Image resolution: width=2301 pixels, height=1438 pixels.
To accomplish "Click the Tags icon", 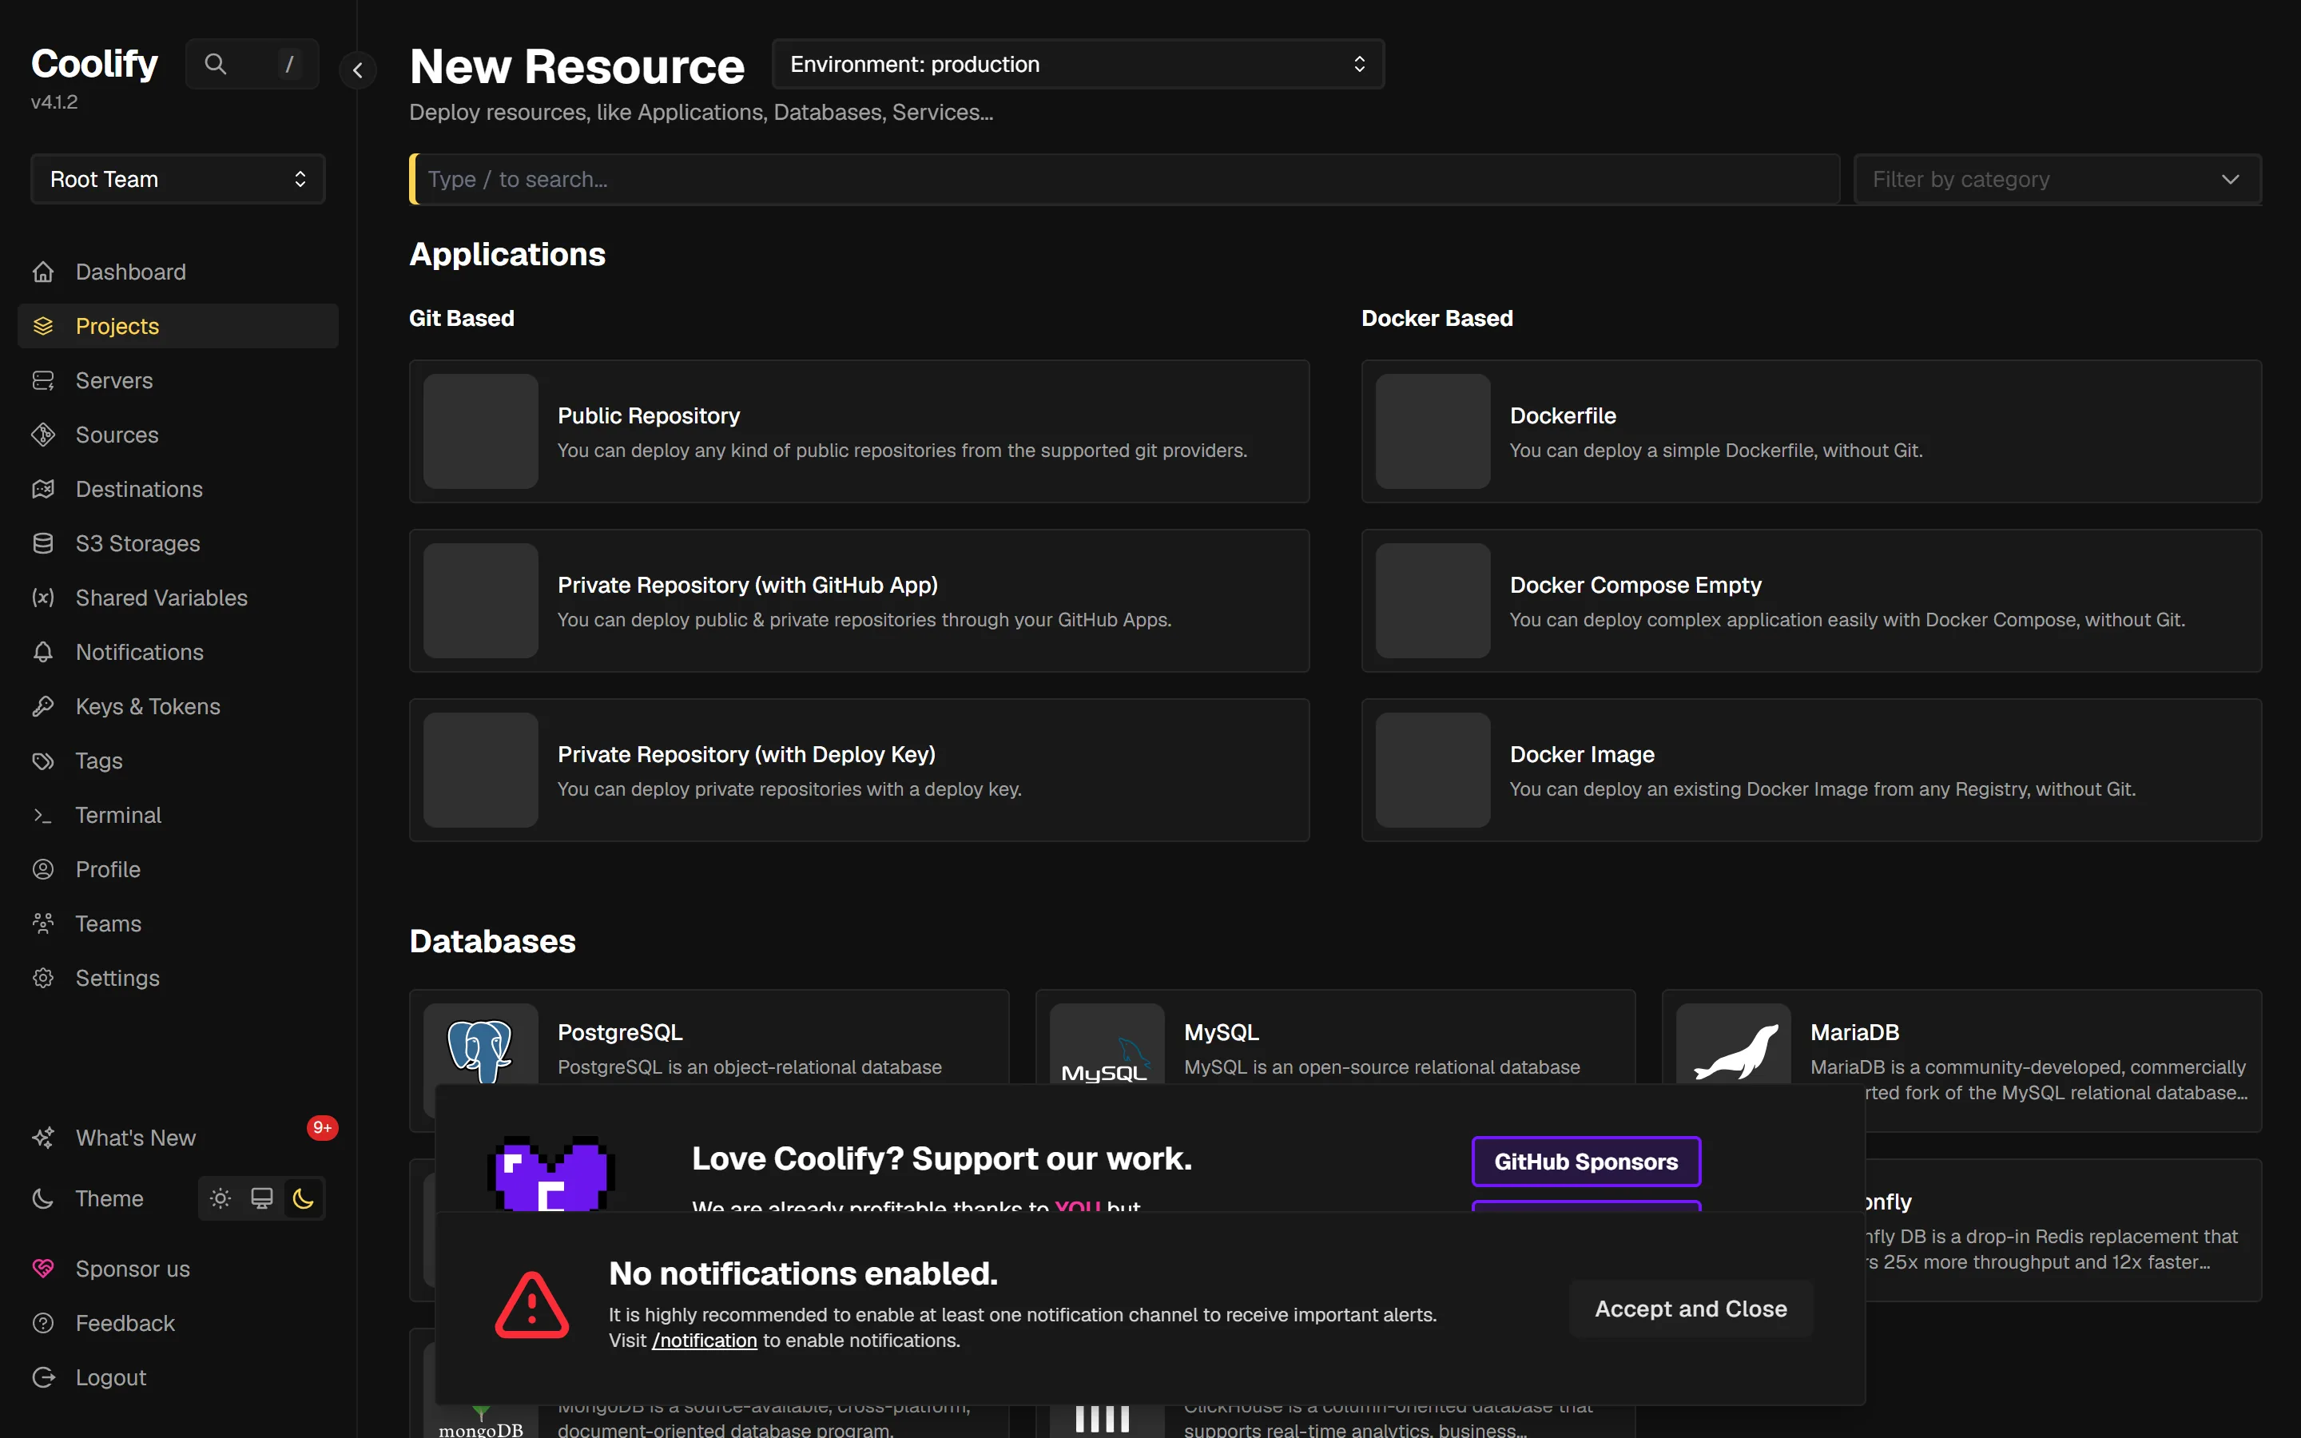I will pos(43,761).
